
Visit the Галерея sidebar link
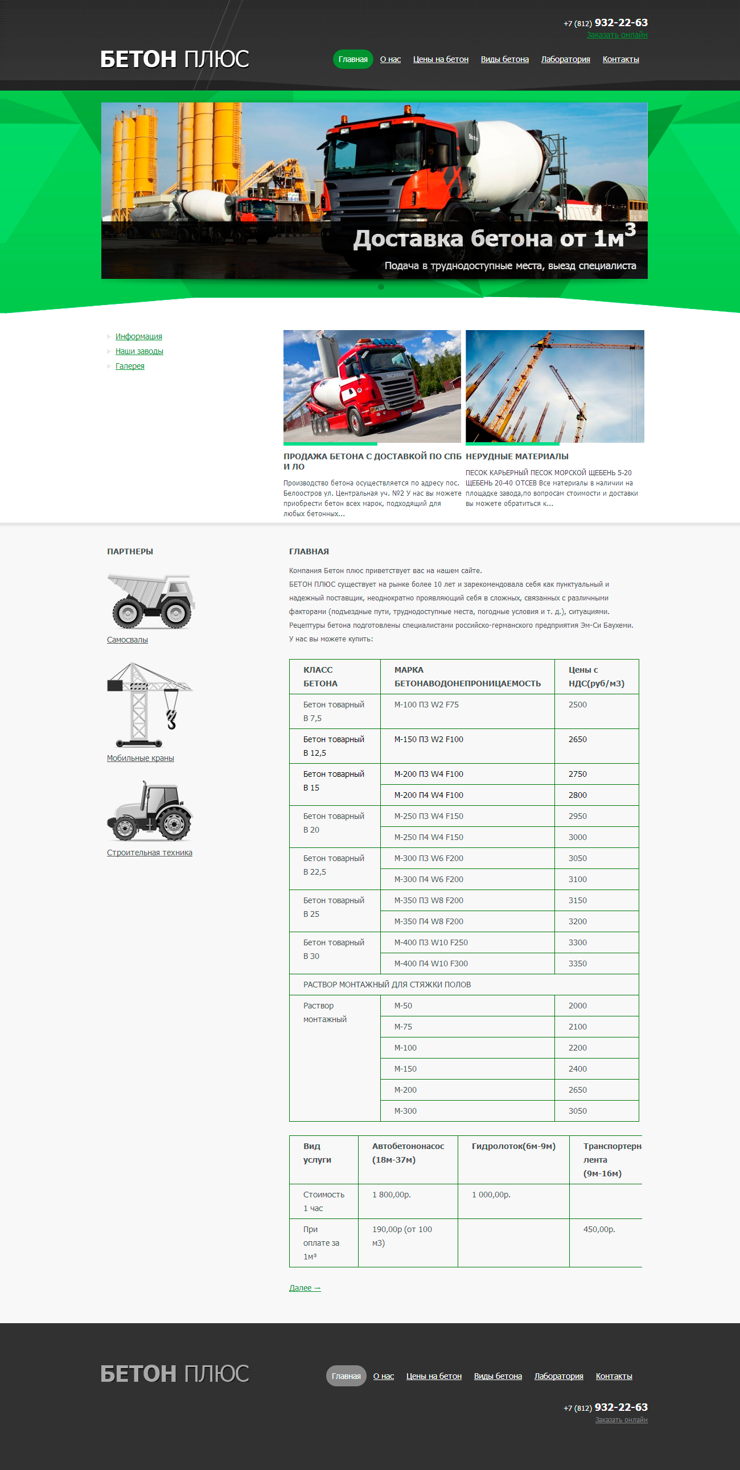pyautogui.click(x=130, y=367)
